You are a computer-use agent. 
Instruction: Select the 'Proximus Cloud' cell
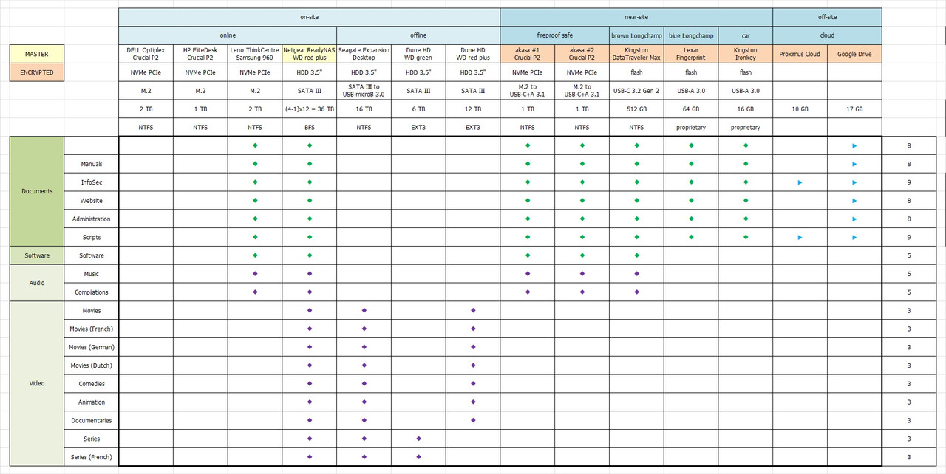(x=800, y=54)
